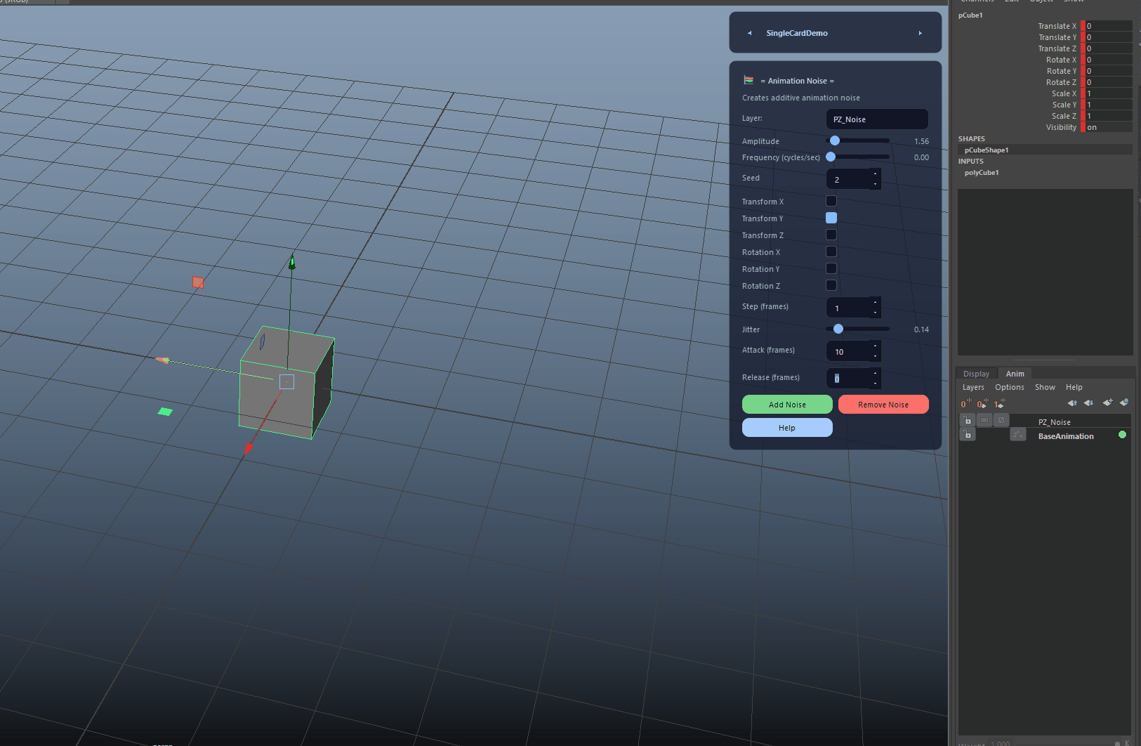The image size is (1141, 746).
Task: Switch to Display layer tab
Action: 976,374
